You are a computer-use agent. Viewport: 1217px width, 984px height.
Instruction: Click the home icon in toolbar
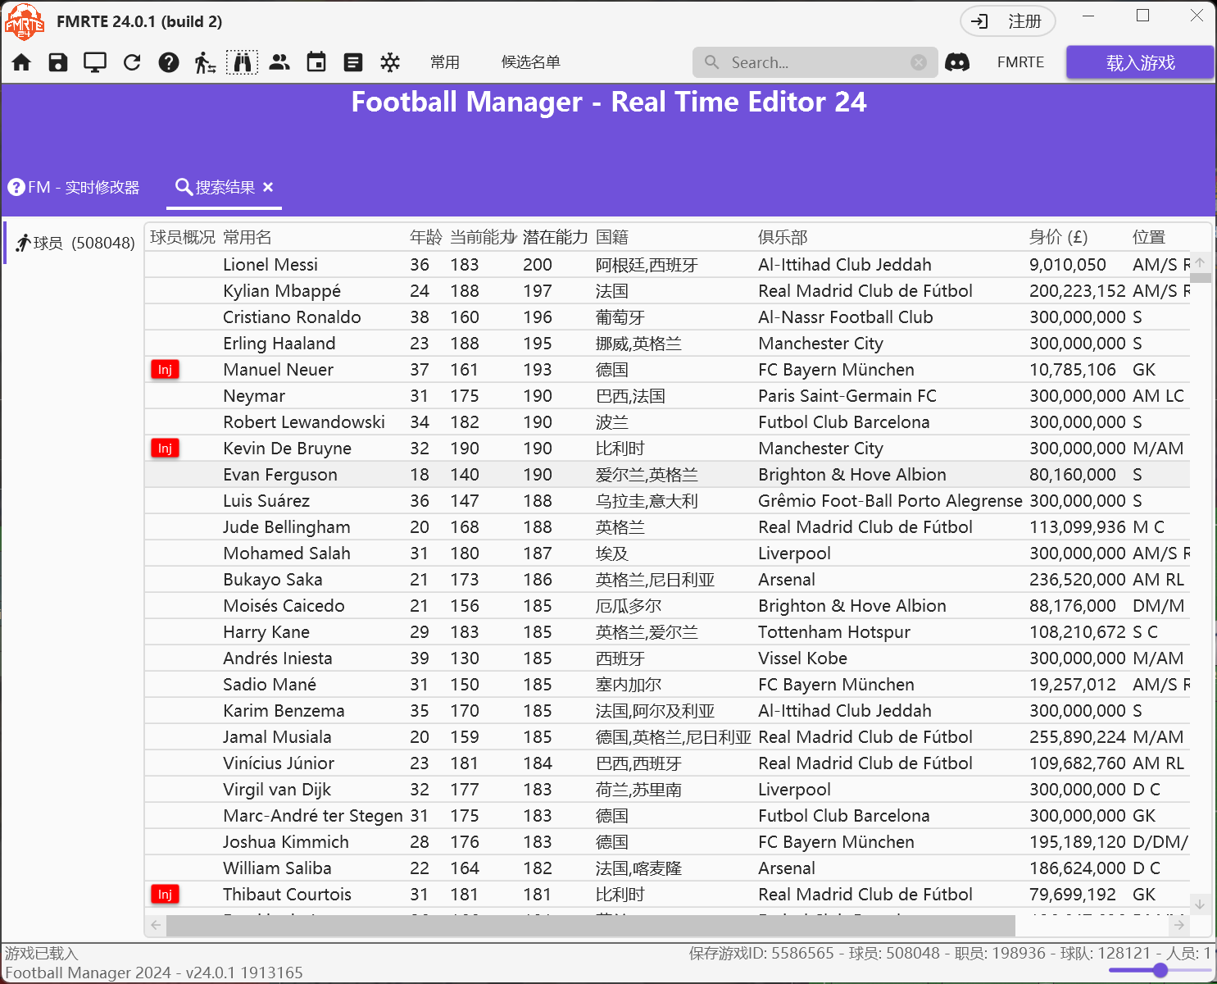point(21,62)
